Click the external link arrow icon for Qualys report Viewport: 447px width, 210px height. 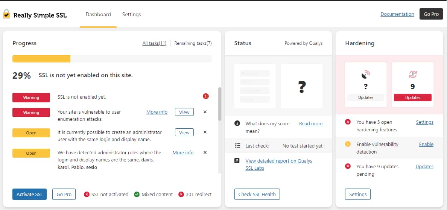237,161
